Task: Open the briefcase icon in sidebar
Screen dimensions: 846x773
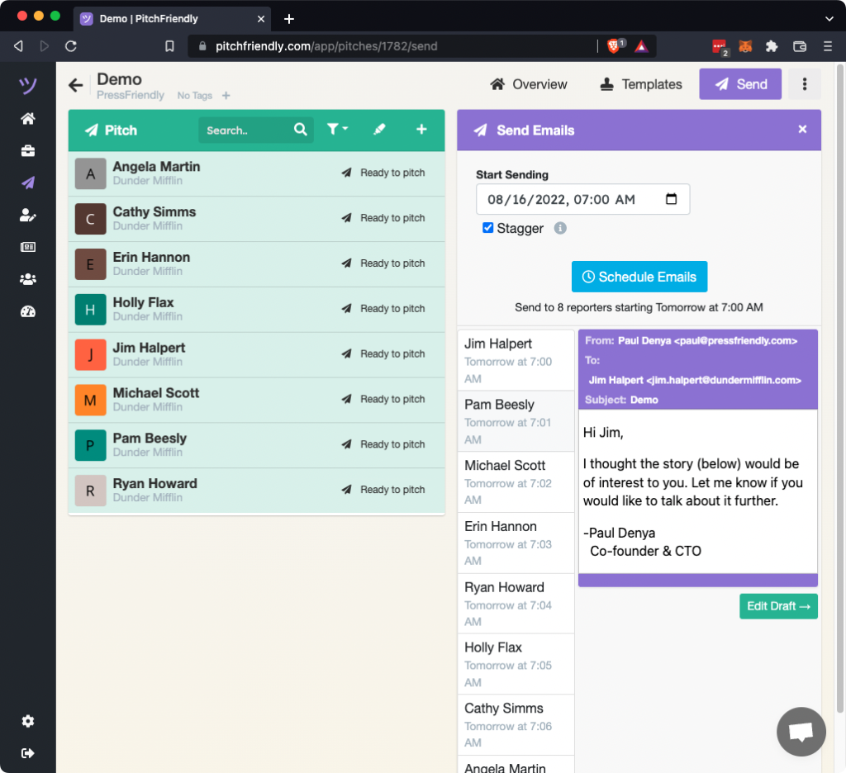Action: click(x=28, y=151)
